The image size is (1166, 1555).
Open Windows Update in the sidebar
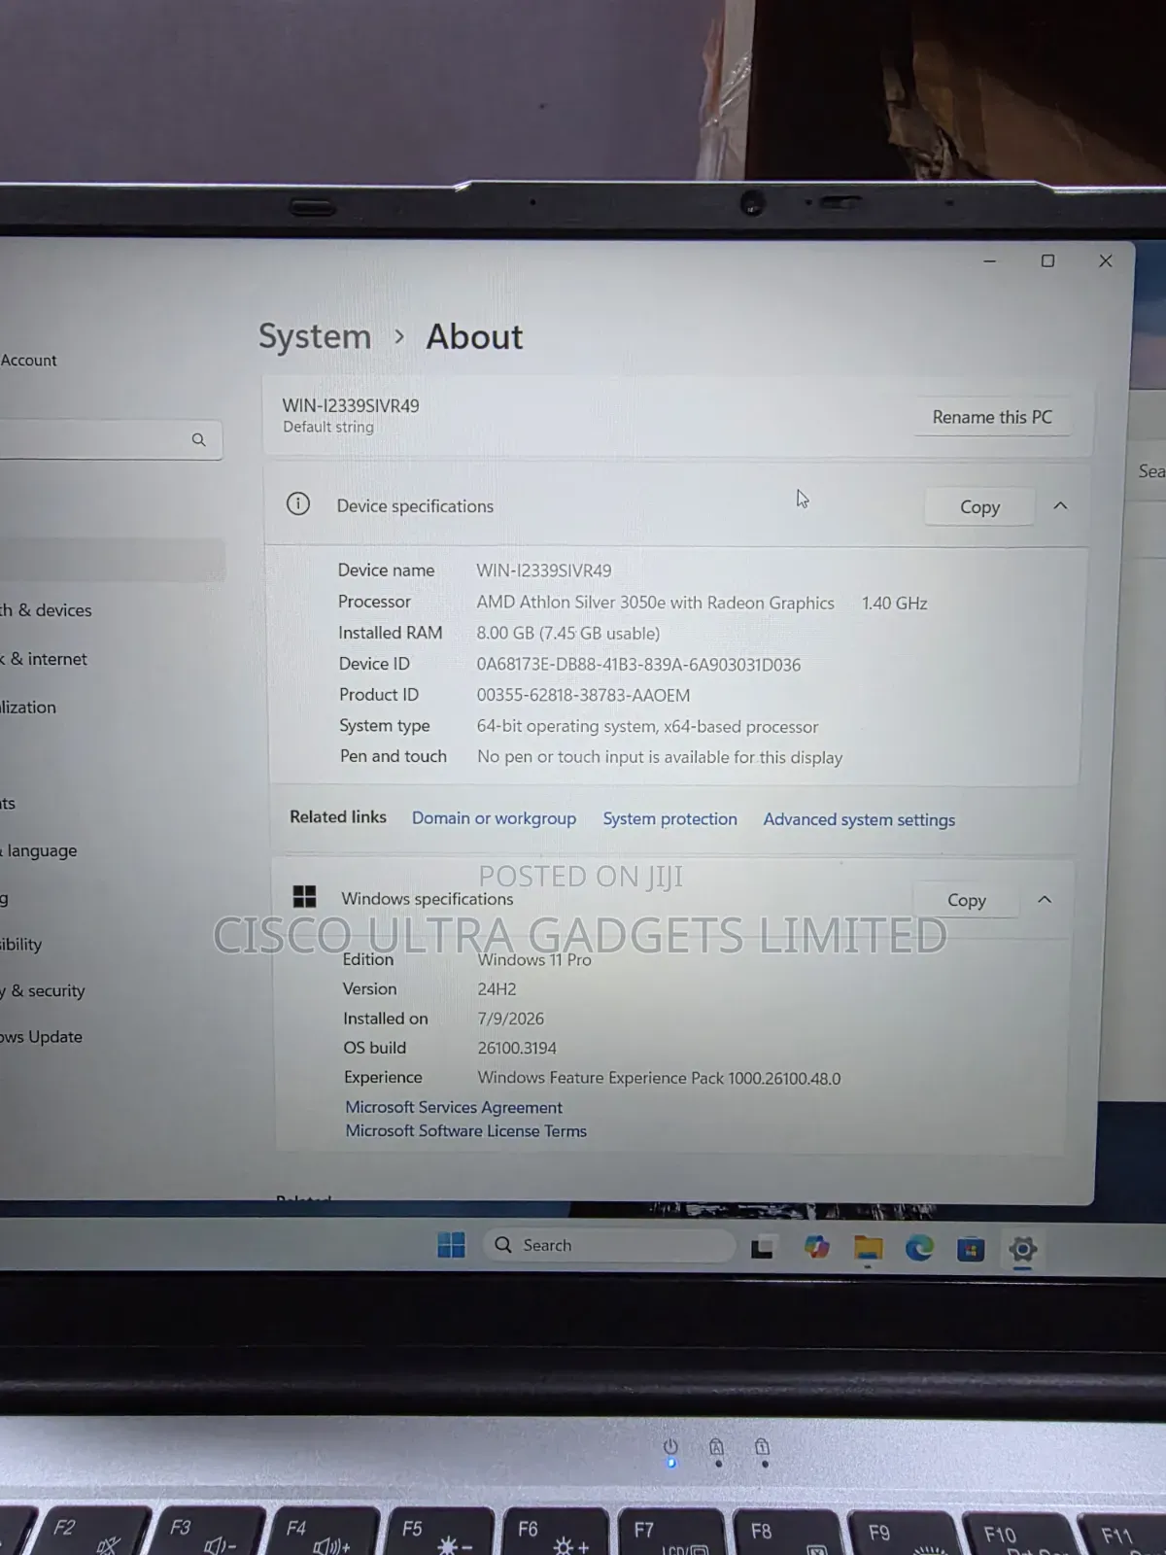[42, 1037]
